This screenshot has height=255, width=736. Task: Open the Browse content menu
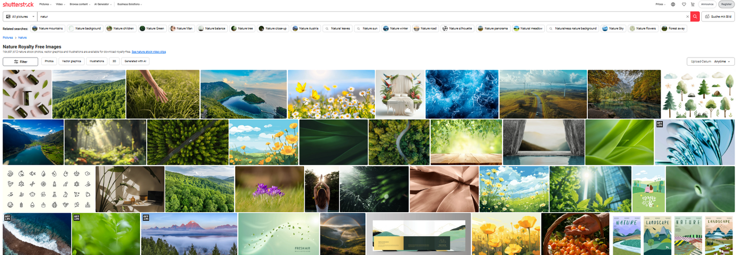(80, 4)
